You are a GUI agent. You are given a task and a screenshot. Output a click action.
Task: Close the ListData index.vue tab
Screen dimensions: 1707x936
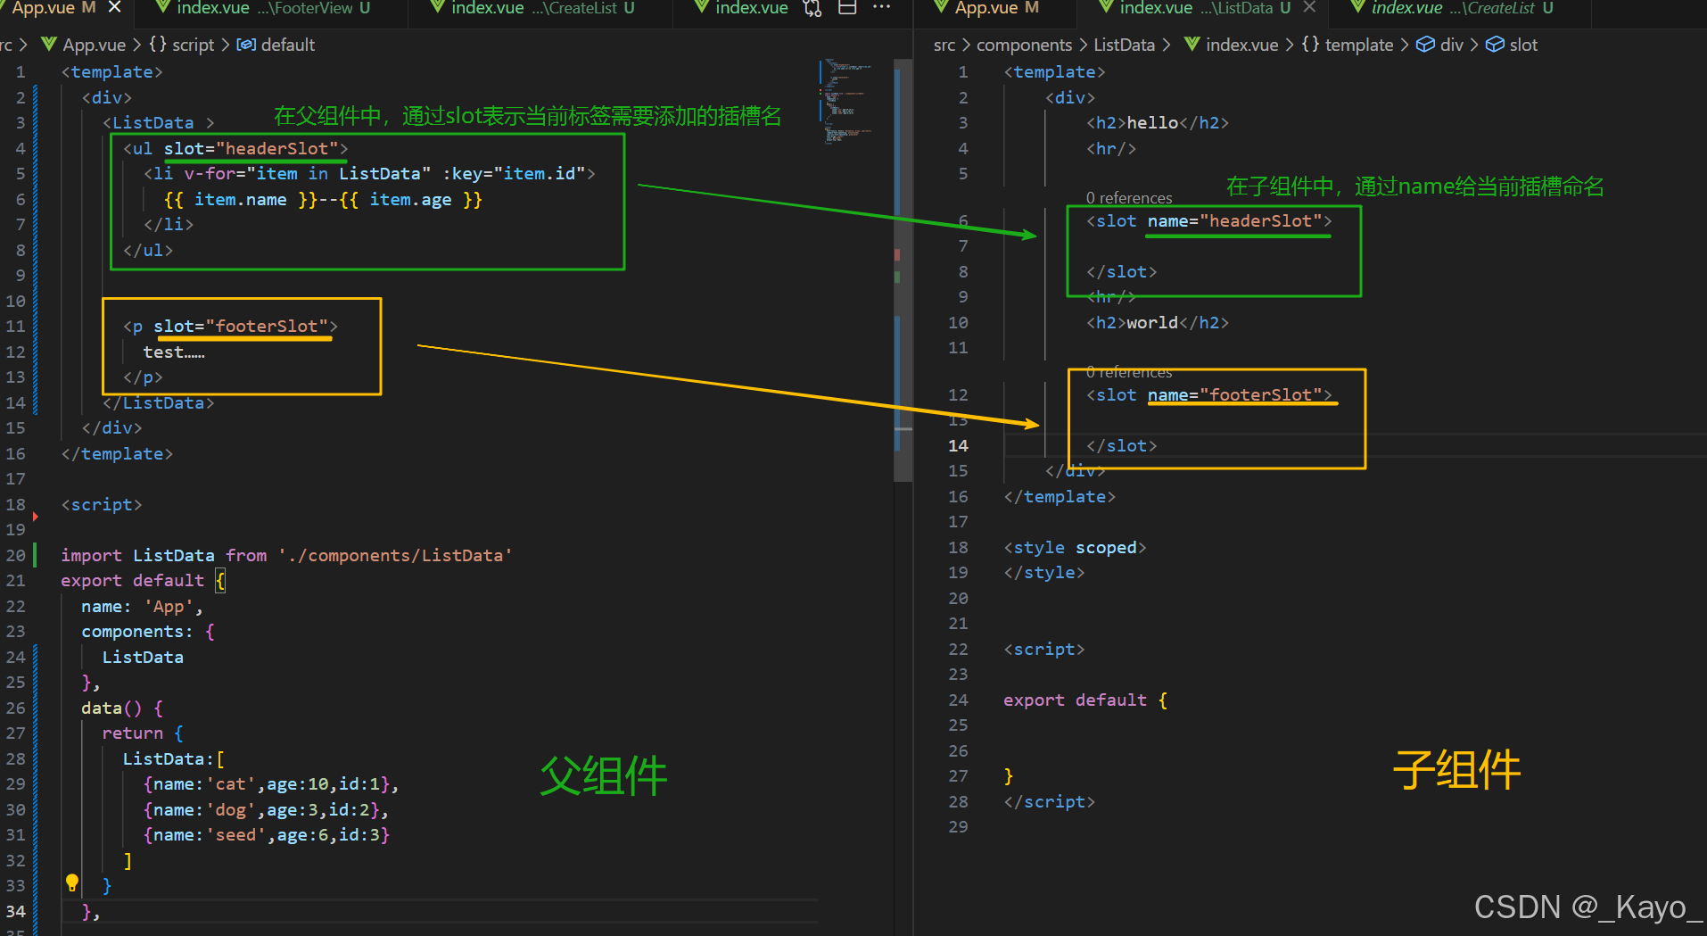click(1309, 8)
